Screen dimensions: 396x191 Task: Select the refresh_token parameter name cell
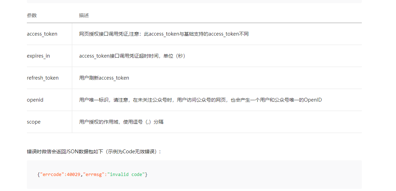coord(43,78)
